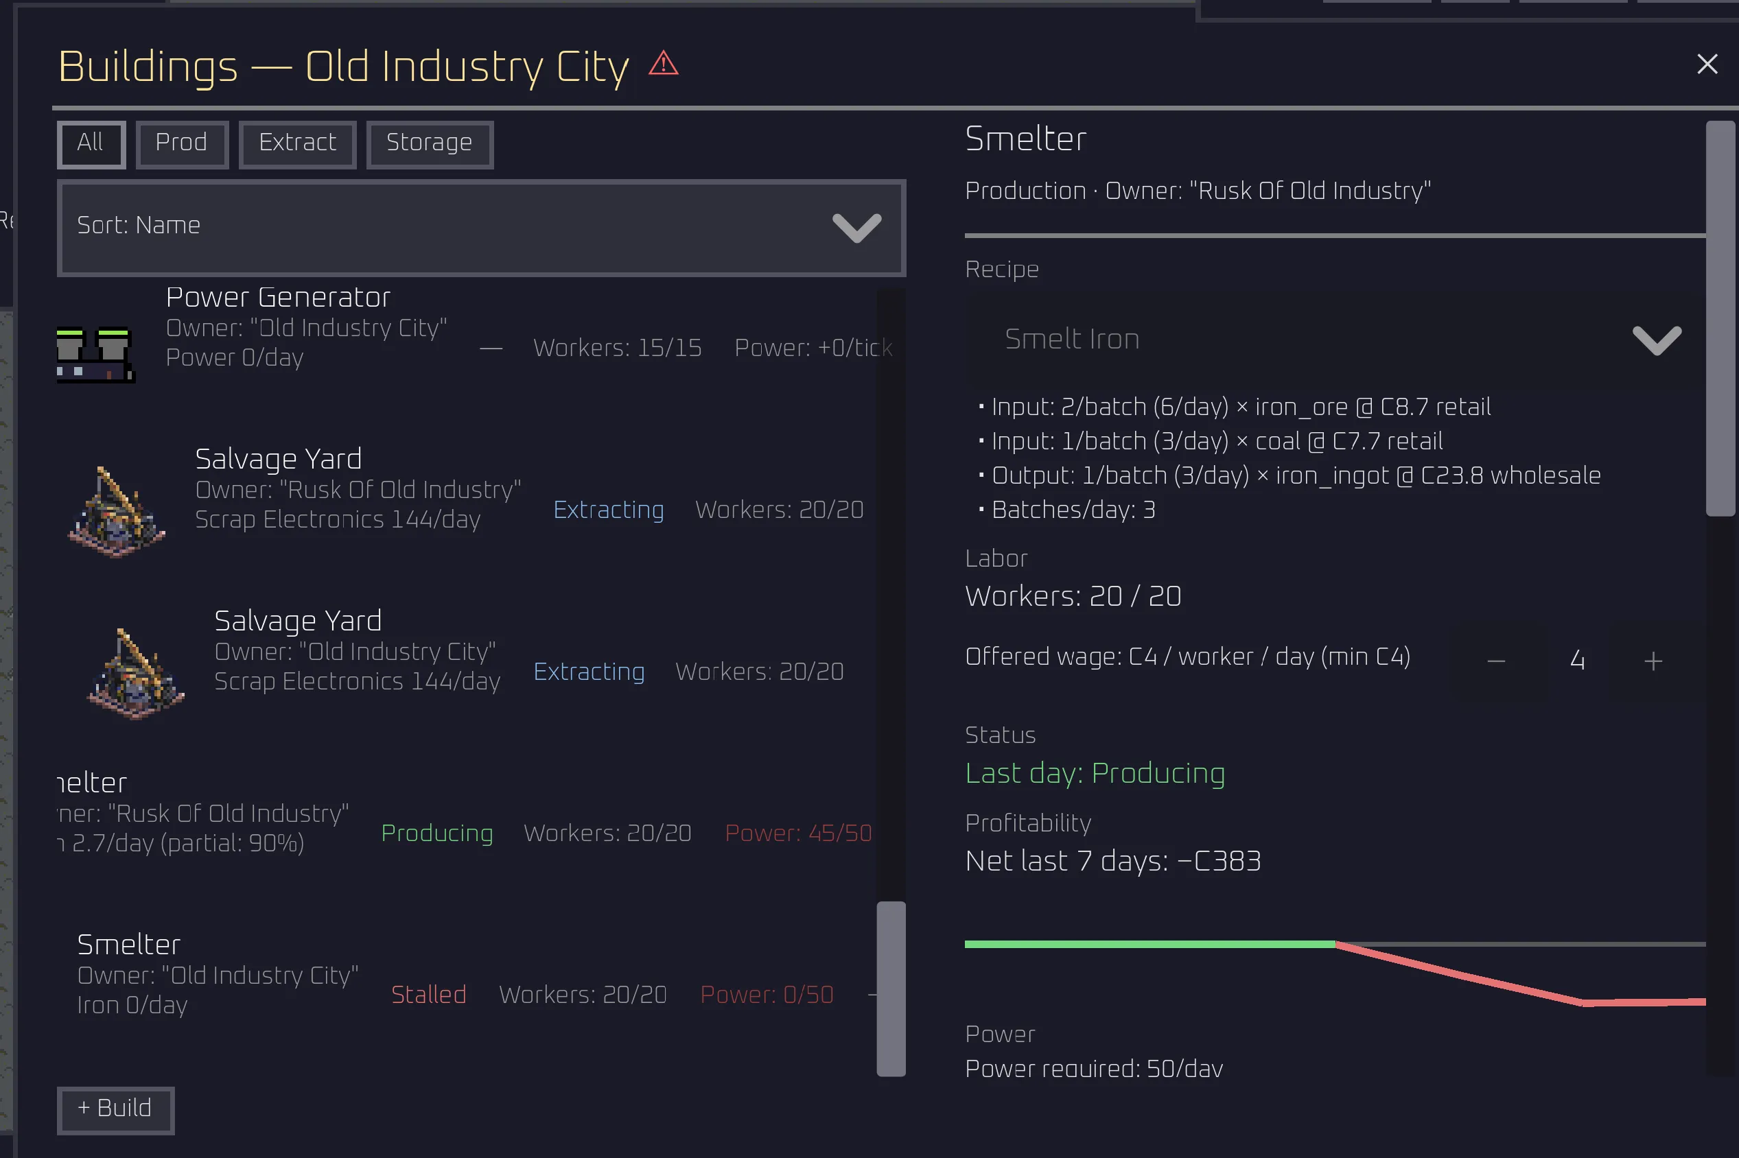Select the Producing Smelter row

click(x=465, y=812)
